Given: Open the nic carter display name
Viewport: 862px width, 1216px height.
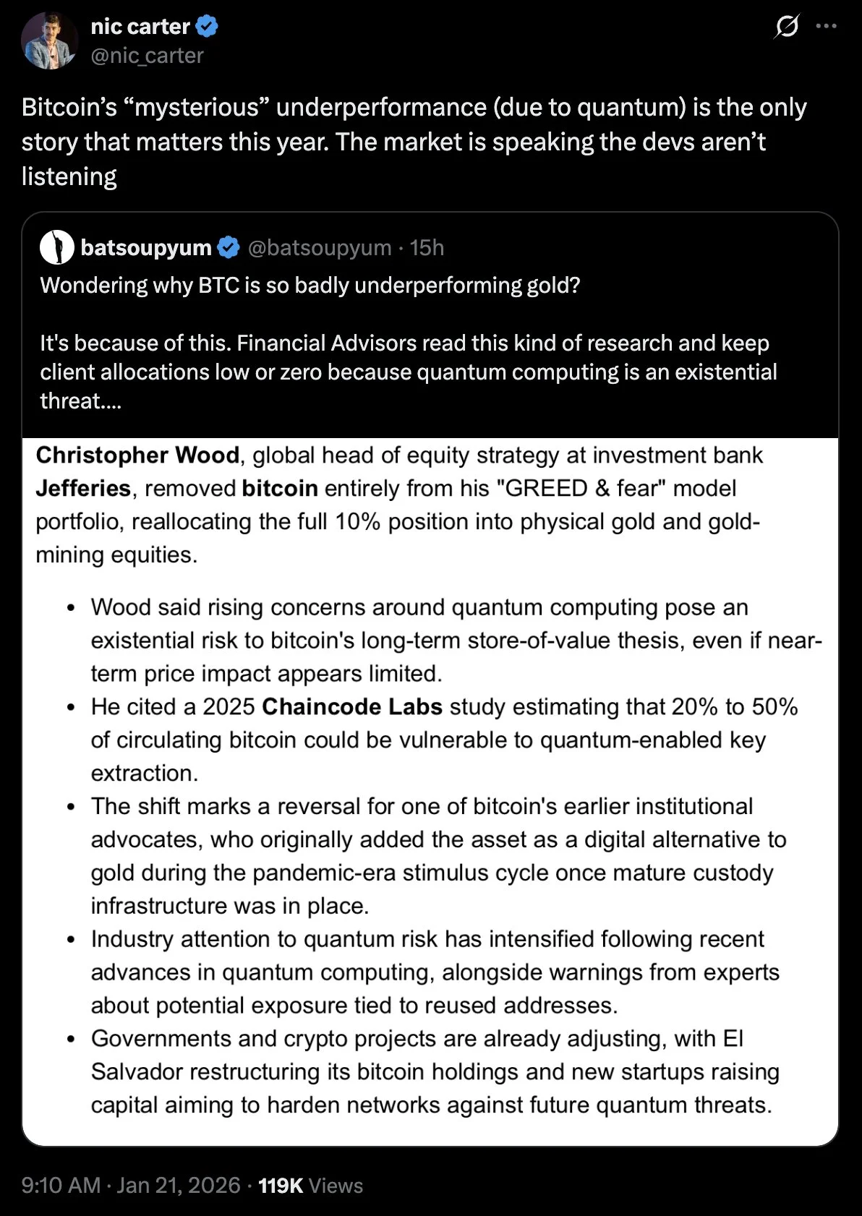Looking at the screenshot, I should pos(140,27).
